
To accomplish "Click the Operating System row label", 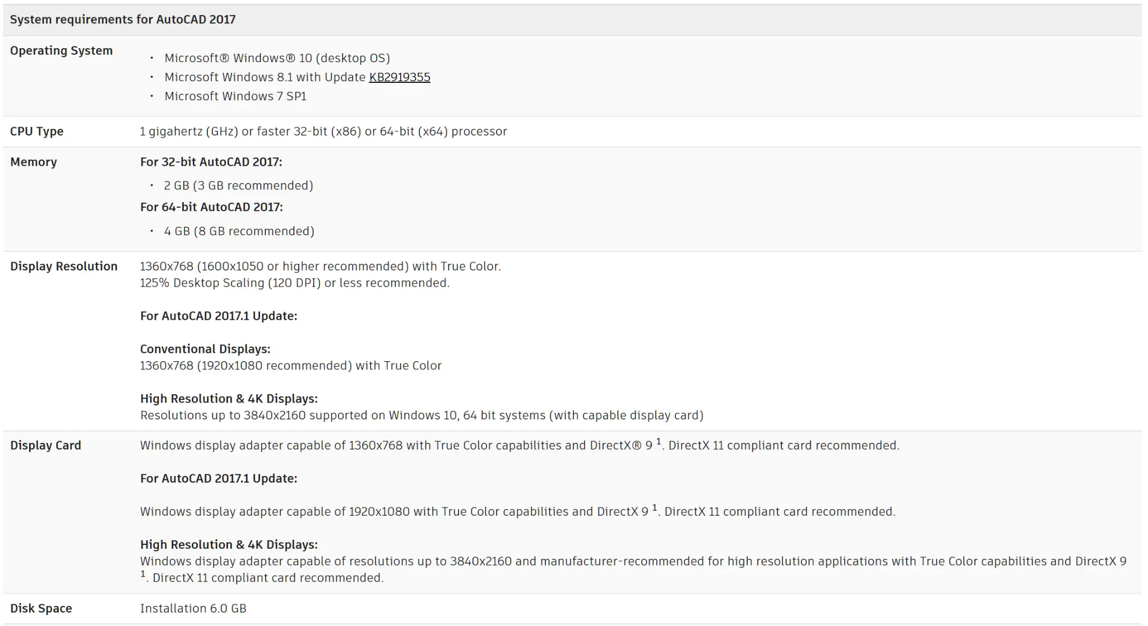I will pos(61,51).
